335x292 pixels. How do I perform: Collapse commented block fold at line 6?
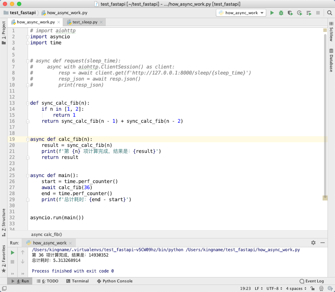(x=28, y=61)
